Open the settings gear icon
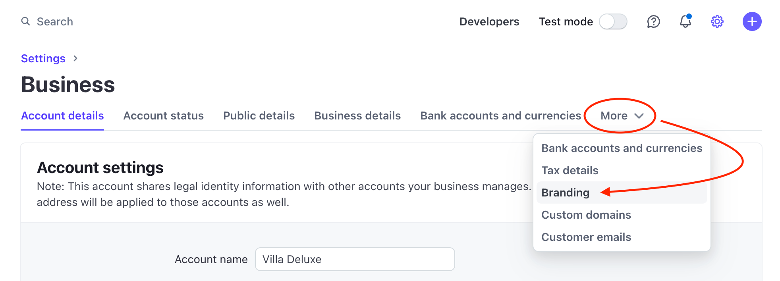This screenshot has height=281, width=780. click(716, 21)
